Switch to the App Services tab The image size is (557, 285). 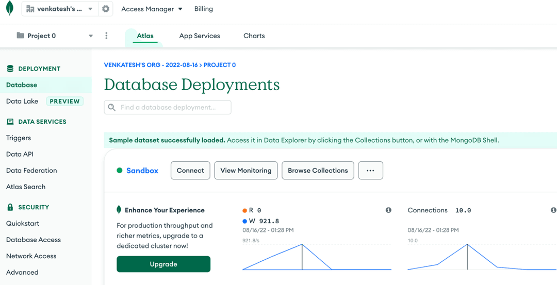pos(200,36)
